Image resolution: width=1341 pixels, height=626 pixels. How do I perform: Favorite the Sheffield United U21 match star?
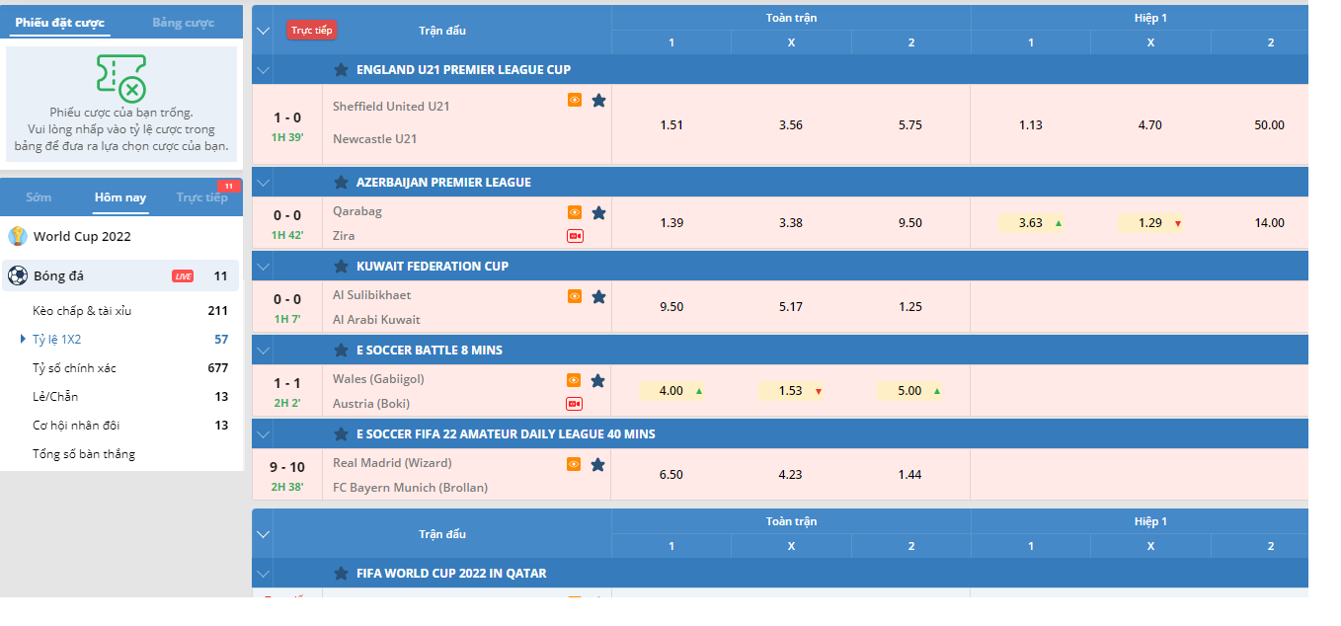[x=598, y=100]
